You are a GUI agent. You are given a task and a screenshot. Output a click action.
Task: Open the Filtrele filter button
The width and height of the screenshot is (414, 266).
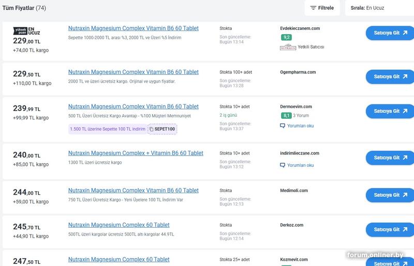[322, 8]
